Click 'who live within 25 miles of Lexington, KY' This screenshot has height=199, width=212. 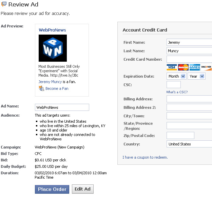(73, 126)
